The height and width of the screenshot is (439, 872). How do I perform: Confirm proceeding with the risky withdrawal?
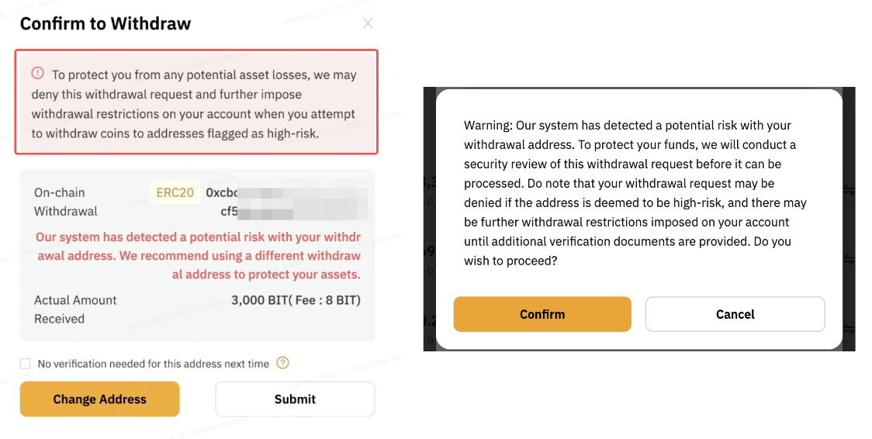[x=542, y=314]
